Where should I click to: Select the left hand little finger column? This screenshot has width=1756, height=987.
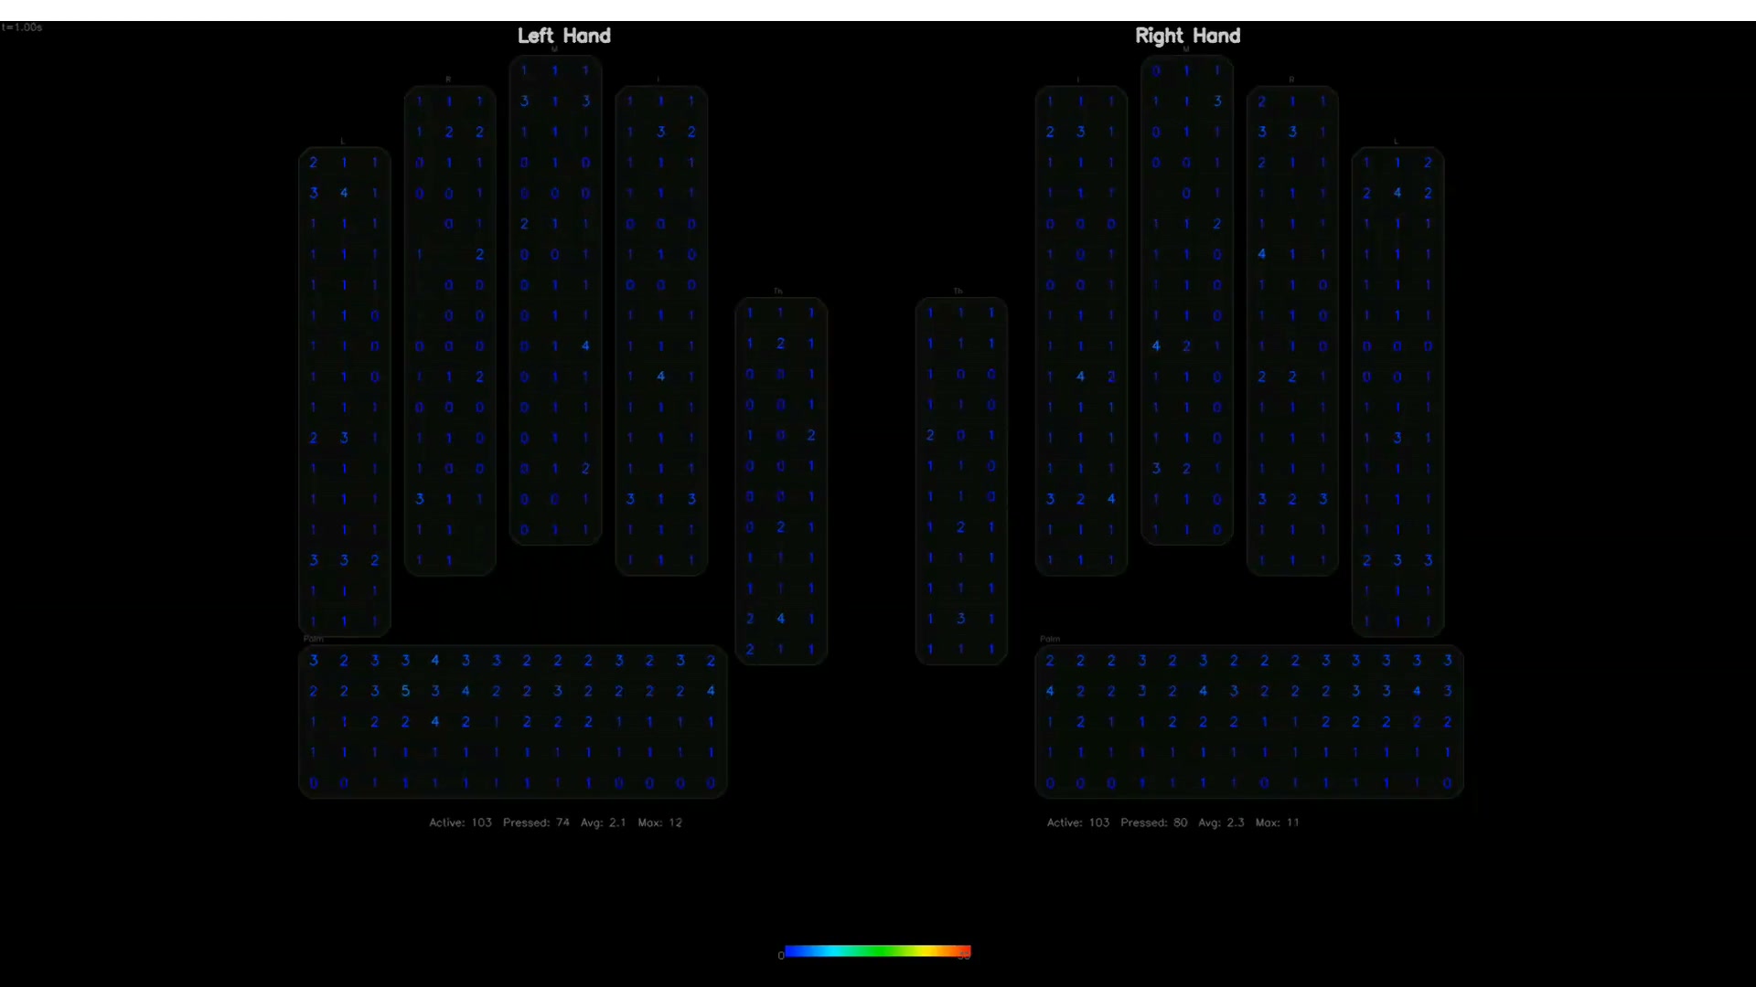pyautogui.click(x=344, y=391)
